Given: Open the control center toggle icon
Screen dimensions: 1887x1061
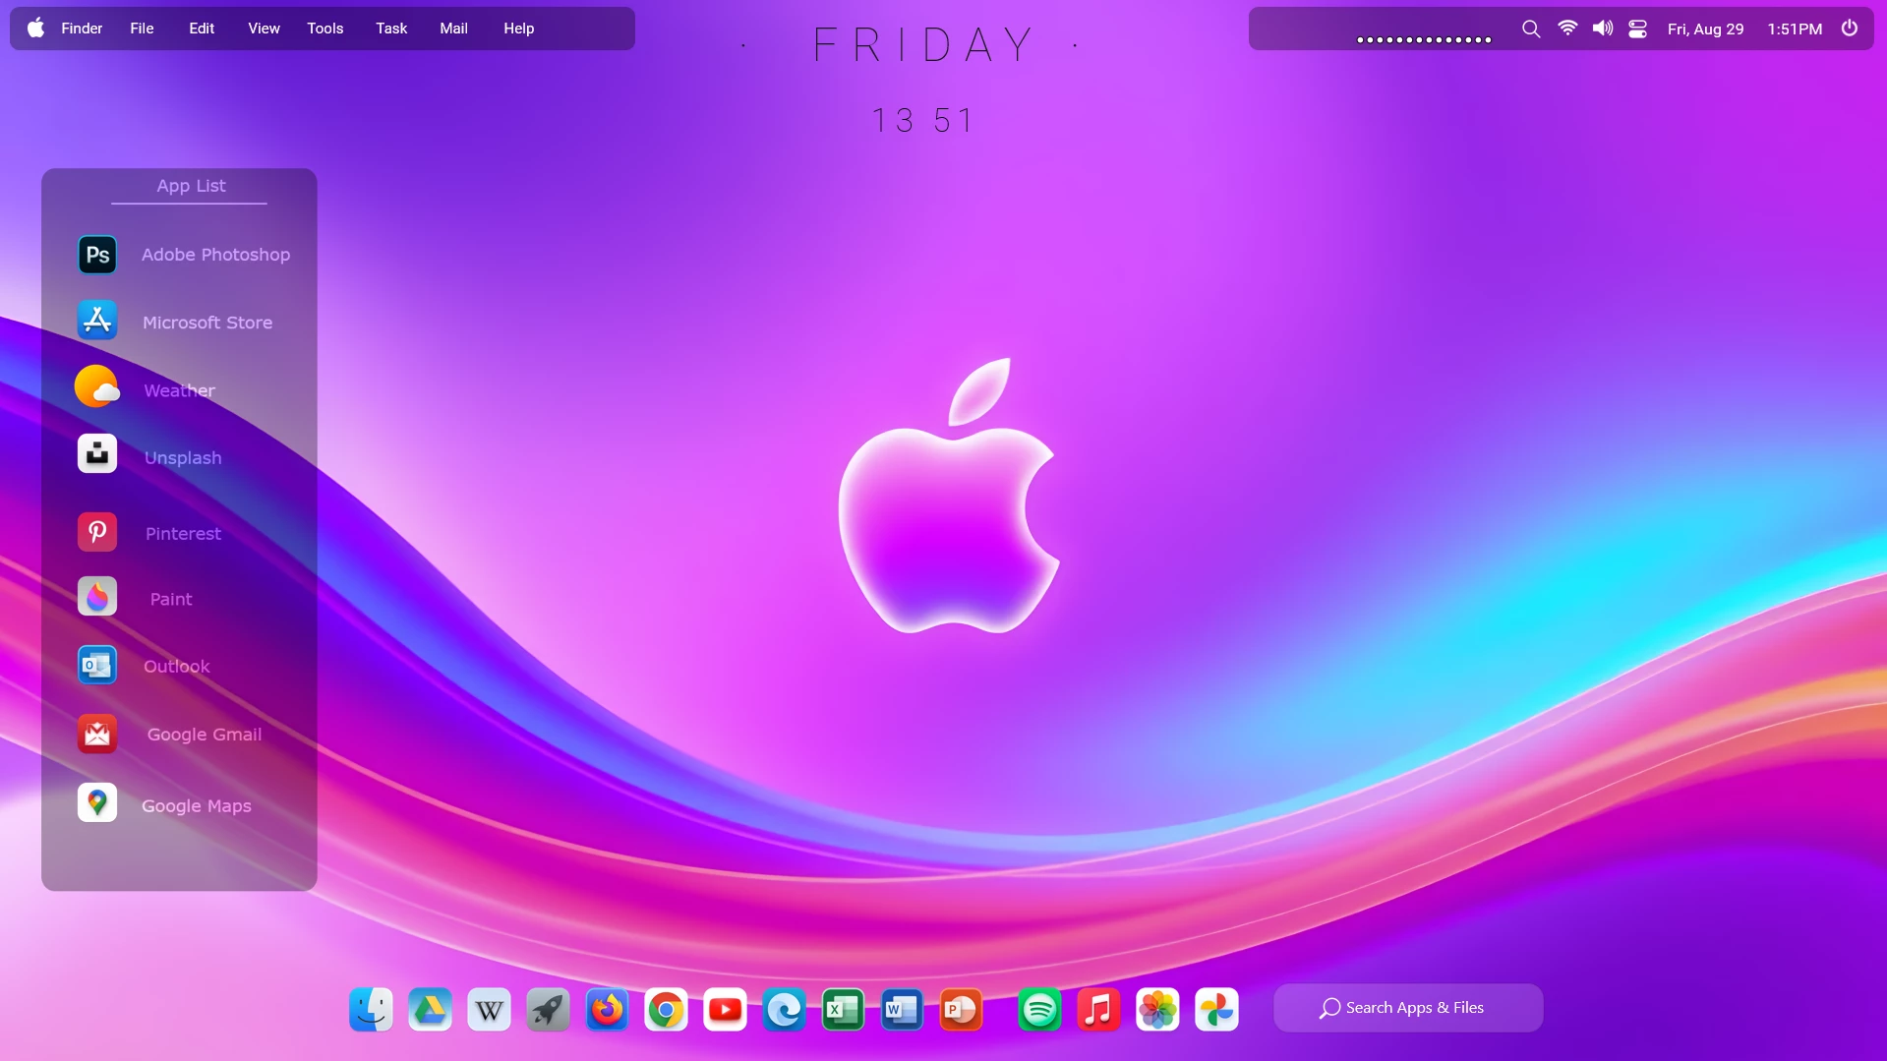Looking at the screenshot, I should tap(1637, 29).
